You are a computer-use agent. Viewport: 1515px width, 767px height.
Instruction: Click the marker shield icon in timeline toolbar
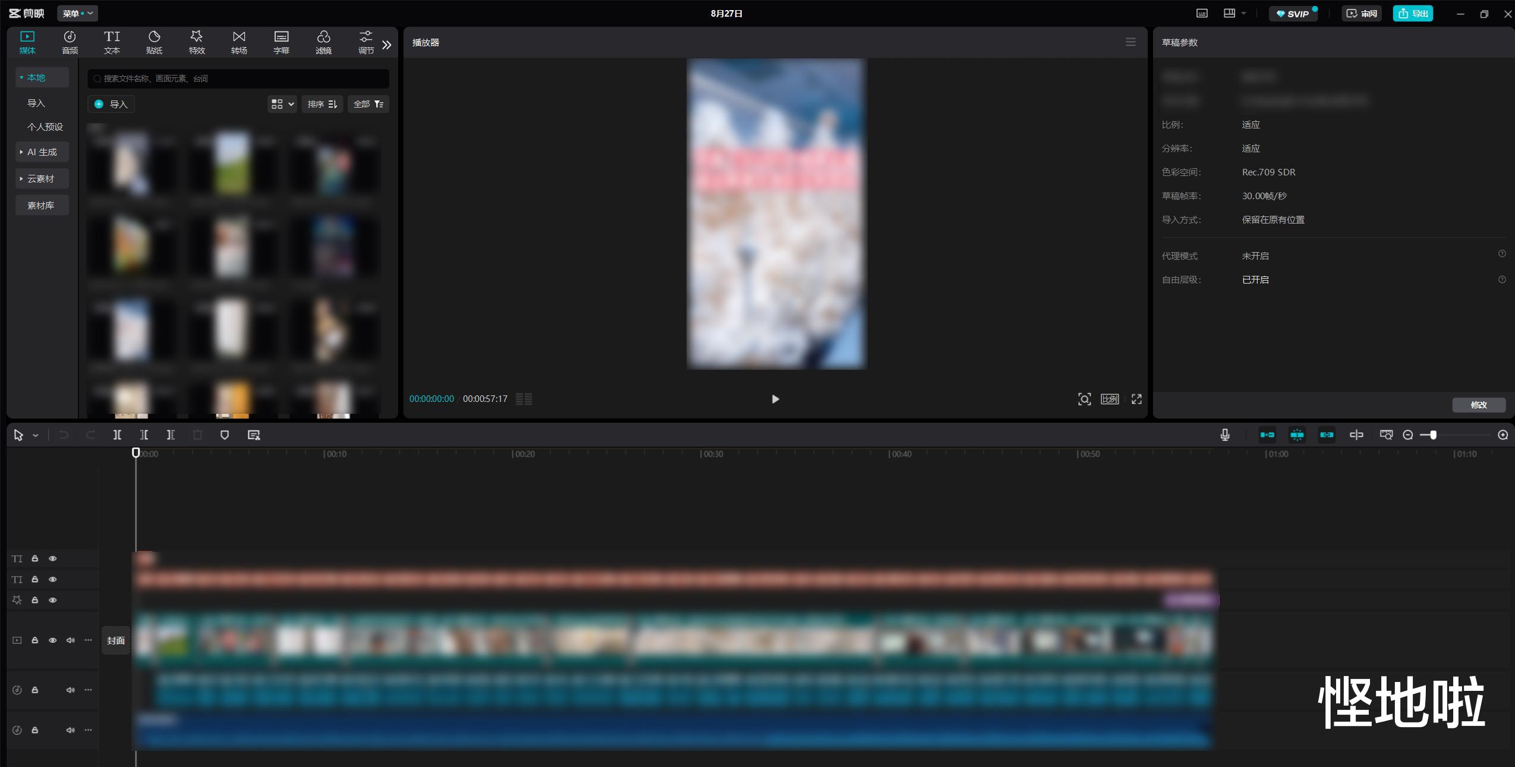pos(225,435)
